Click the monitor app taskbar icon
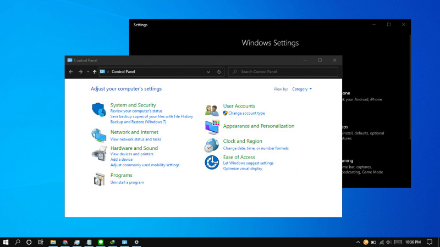The height and width of the screenshot is (247, 440). point(77,242)
